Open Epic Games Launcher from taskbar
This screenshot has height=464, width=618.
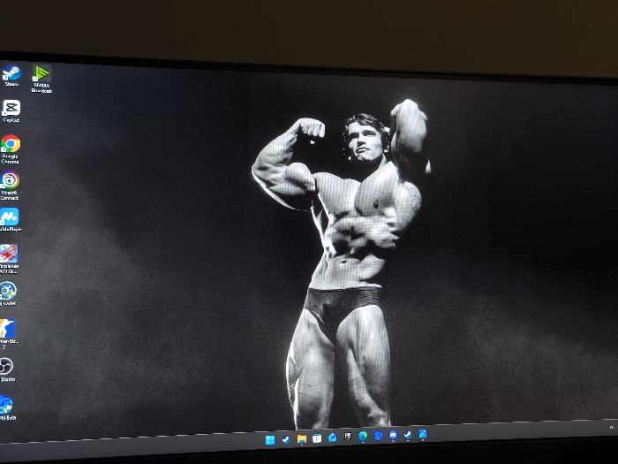pos(348,437)
